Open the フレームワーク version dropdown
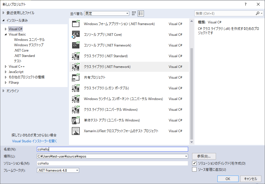The height and width of the screenshot is (184, 265). [77, 170]
